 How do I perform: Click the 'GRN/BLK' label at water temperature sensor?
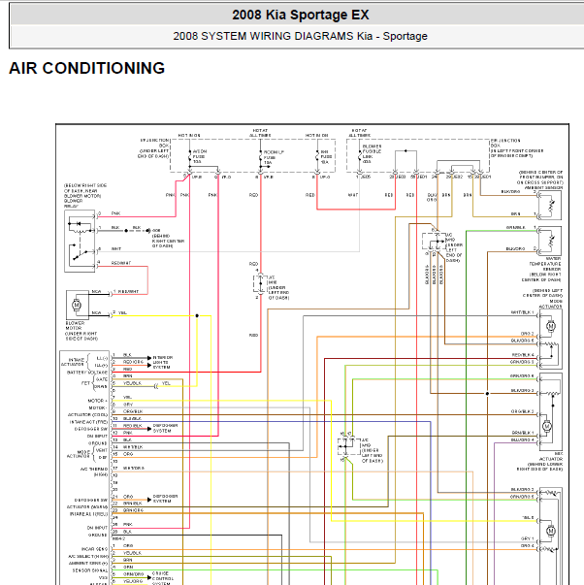pos(516,227)
